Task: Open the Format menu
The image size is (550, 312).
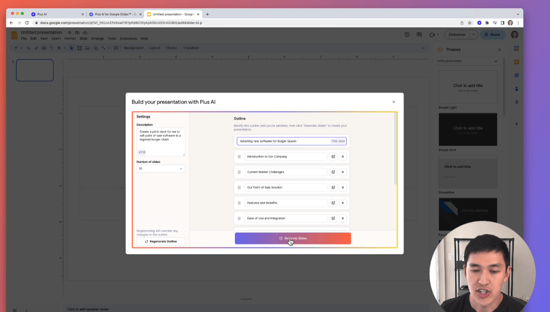Action: tap(70, 39)
